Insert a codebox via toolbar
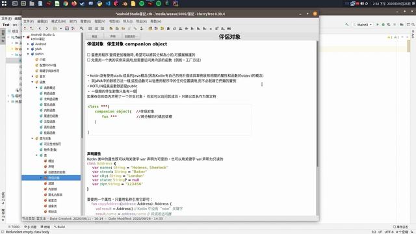This screenshot has height=234, width=416. 123,29
